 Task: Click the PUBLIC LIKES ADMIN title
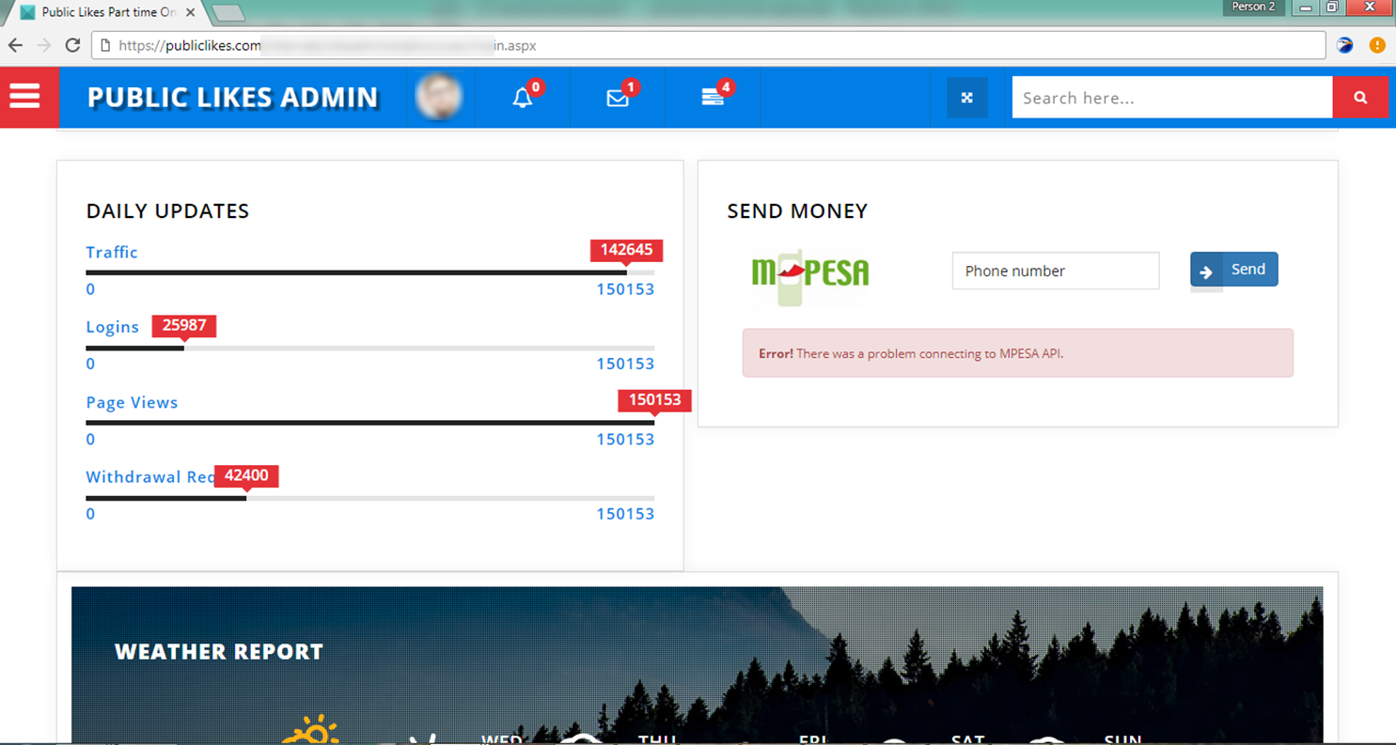(233, 98)
